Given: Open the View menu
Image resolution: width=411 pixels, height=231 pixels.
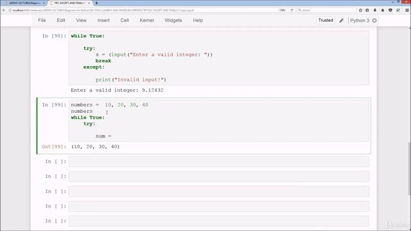Looking at the screenshot, I should tap(82, 21).
